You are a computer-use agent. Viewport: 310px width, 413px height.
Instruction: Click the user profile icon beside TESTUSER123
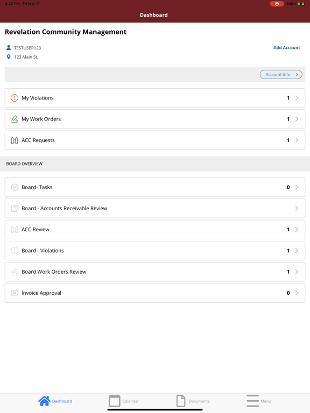(x=9, y=48)
